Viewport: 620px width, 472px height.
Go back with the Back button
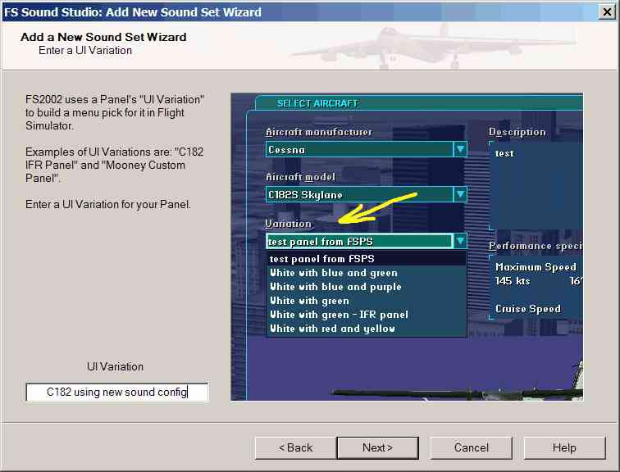296,447
